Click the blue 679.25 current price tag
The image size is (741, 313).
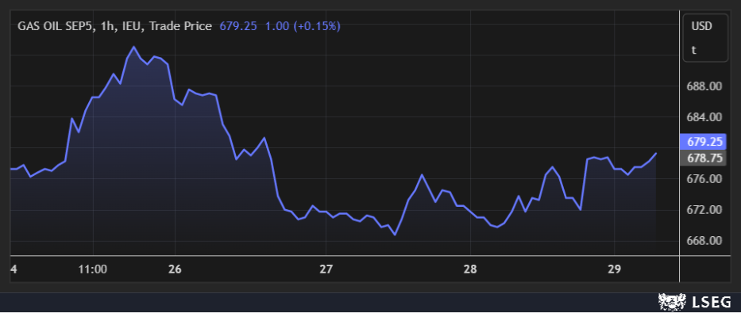coord(702,141)
